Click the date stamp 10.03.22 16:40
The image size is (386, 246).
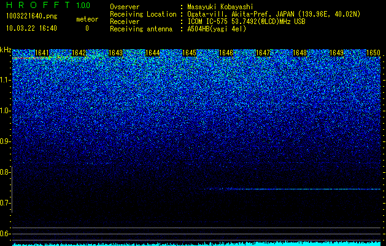(31, 28)
